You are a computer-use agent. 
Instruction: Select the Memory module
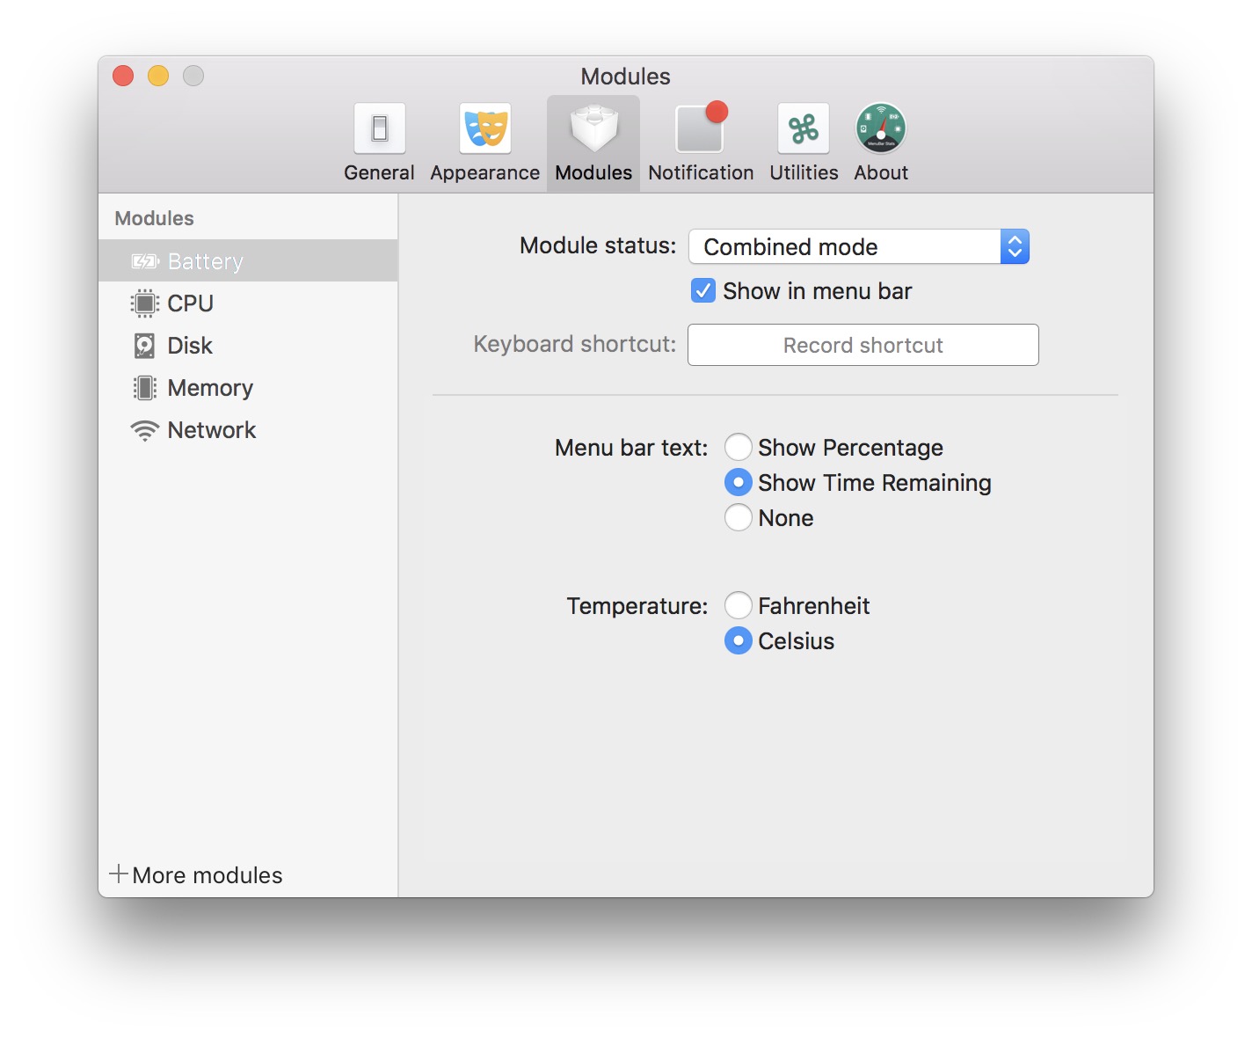pos(209,387)
